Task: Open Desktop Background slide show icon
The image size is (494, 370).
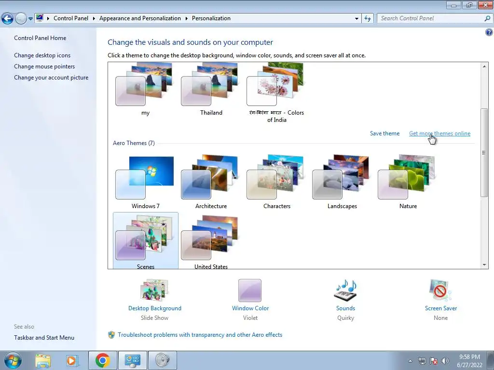Action: [154, 290]
